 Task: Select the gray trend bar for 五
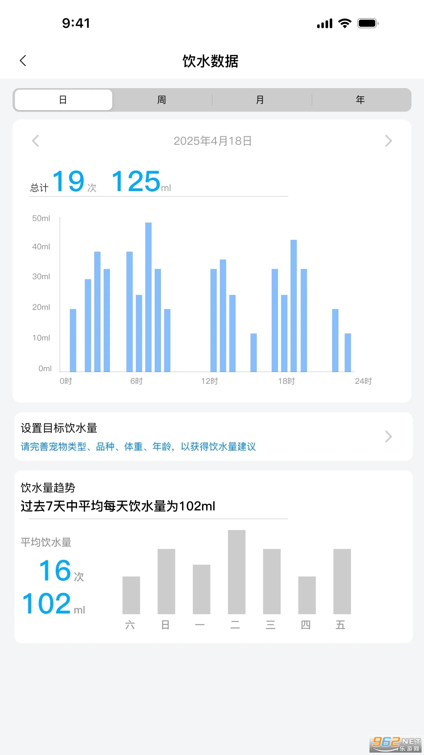342,581
